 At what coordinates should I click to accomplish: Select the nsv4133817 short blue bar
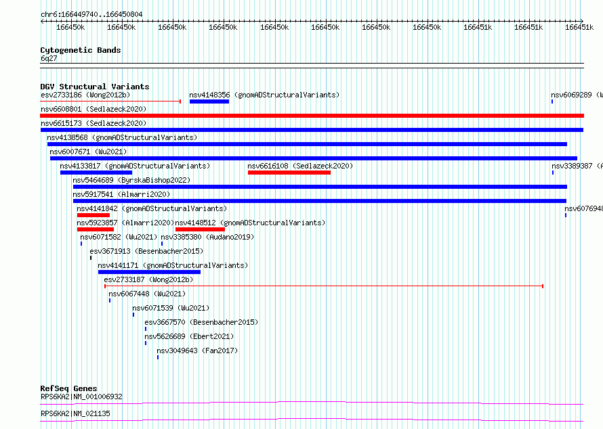(96, 173)
